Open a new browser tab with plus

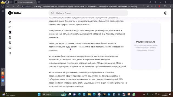pyautogui.click(x=39, y=2)
